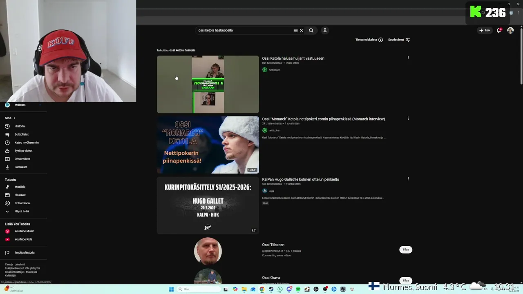
Task: Click the Luo create button
Action: tap(484, 30)
